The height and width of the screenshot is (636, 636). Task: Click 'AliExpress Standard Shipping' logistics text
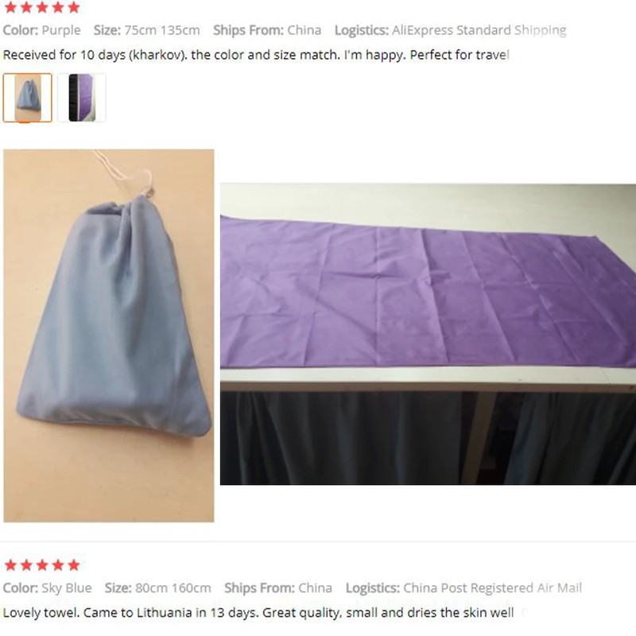[479, 30]
